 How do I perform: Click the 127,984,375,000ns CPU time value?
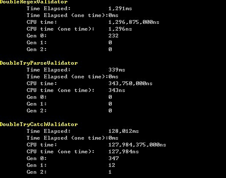(x=137, y=145)
